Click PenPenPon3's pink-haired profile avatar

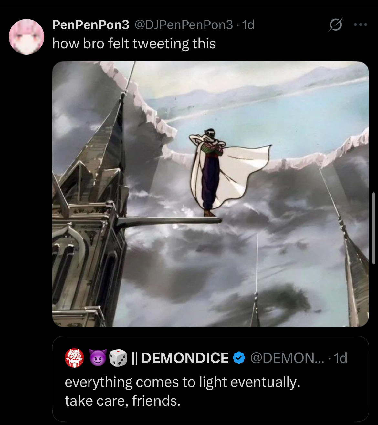26,36
